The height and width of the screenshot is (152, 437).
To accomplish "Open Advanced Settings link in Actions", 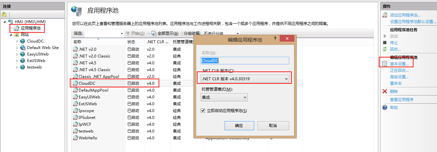I will [x=399, y=77].
